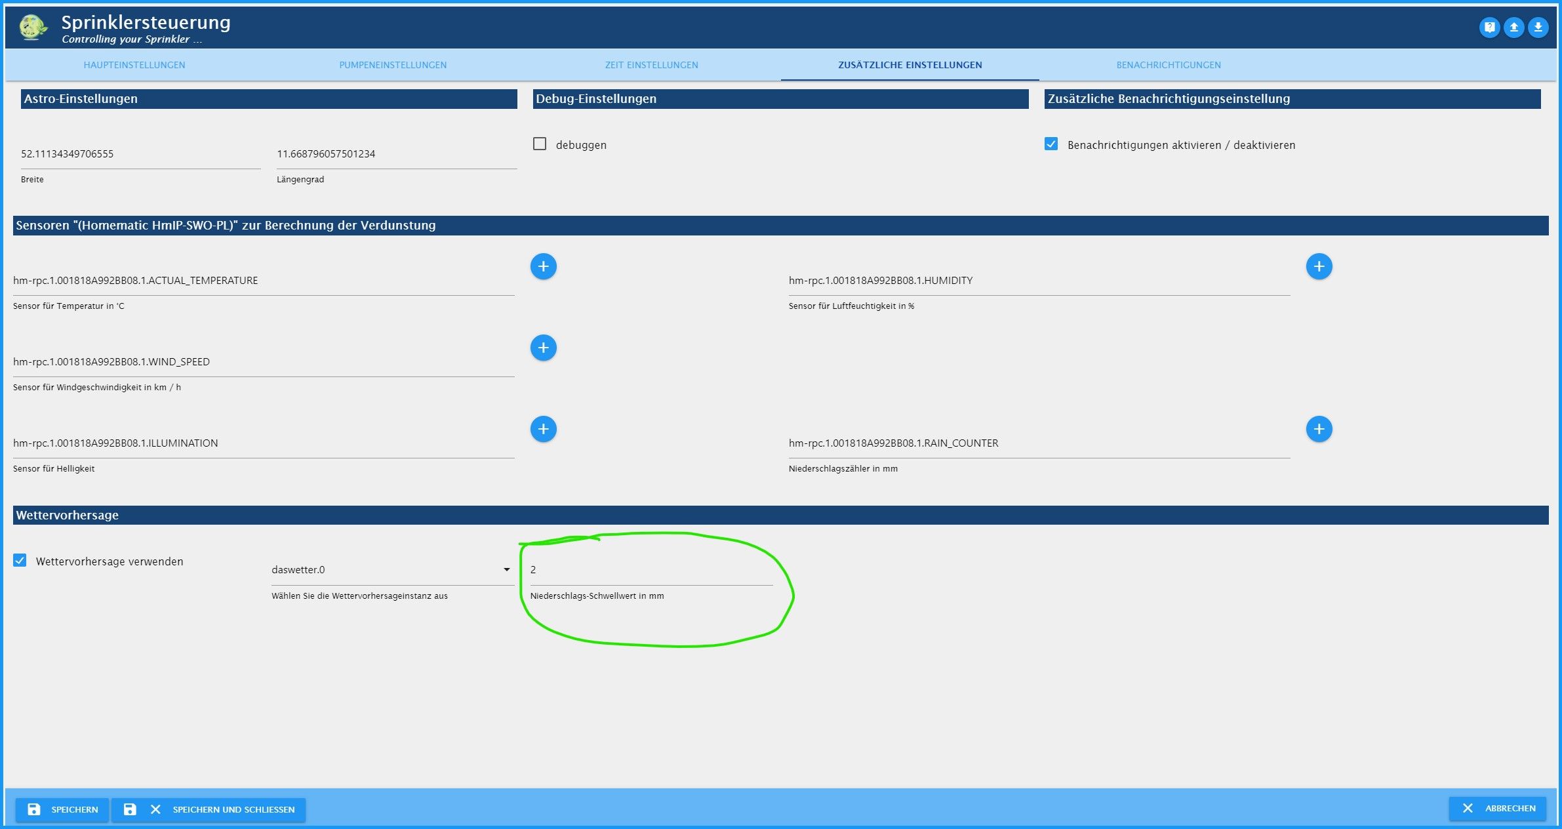Click the upload configuration icon
This screenshot has height=829, width=1562.
coord(1513,28)
